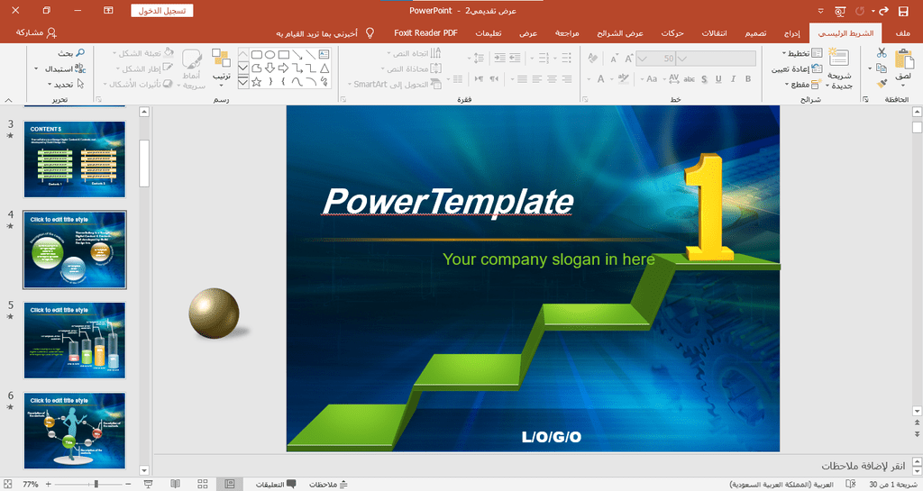Open the Transitions (انتقالات) tab

[714, 33]
